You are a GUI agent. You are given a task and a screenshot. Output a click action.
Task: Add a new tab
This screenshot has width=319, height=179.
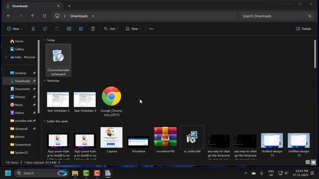(69, 6)
